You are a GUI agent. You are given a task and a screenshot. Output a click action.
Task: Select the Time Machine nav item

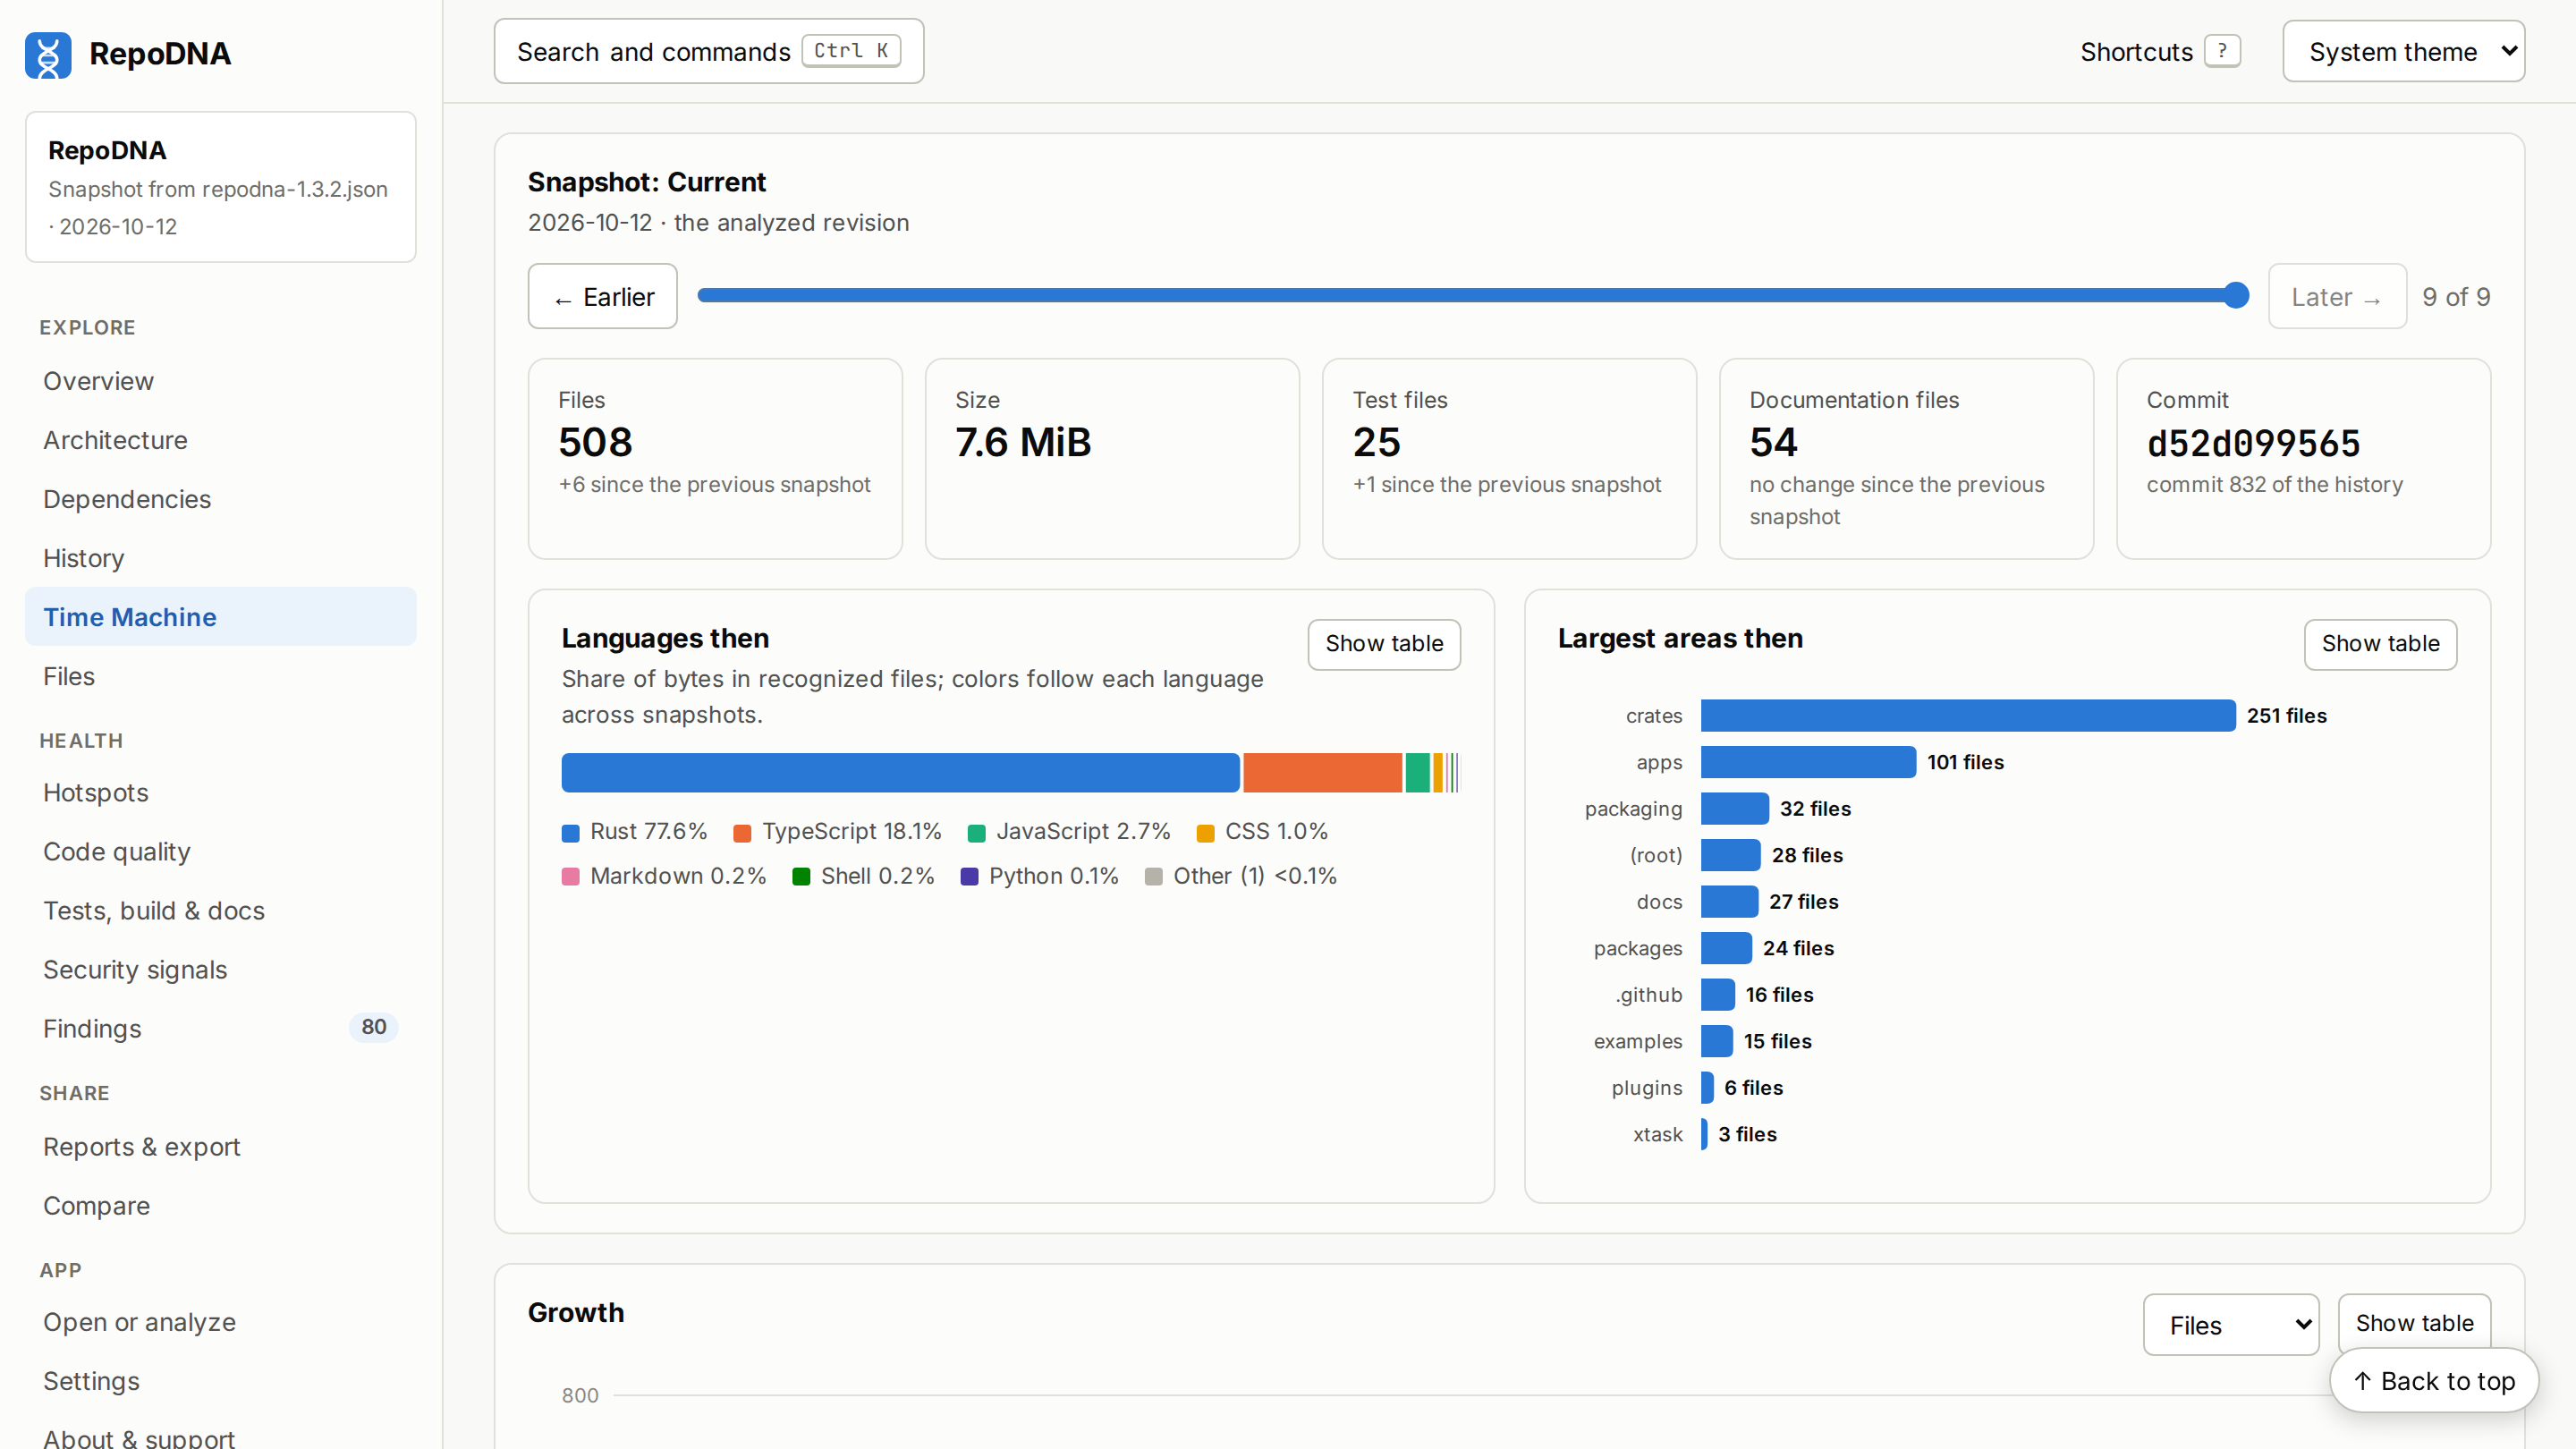220,617
